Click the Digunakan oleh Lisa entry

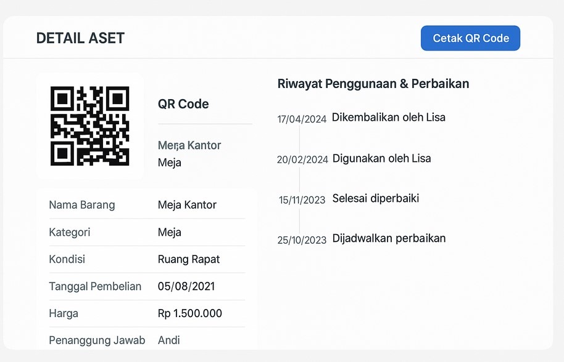click(381, 158)
